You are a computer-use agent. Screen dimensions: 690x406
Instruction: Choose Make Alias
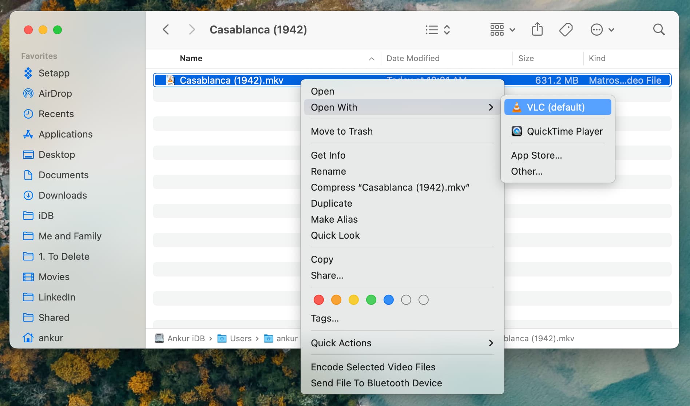pos(402,219)
